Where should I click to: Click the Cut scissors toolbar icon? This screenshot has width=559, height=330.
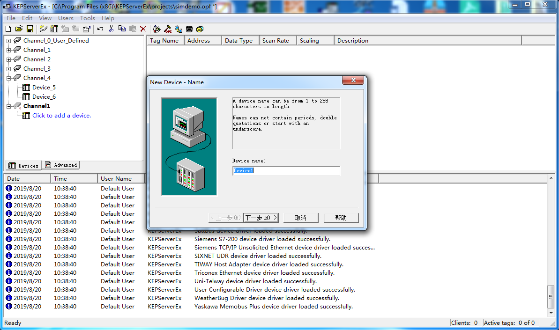pyautogui.click(x=111, y=29)
